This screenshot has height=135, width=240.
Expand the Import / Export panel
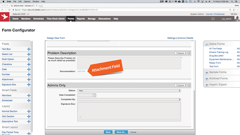click(x=207, y=85)
